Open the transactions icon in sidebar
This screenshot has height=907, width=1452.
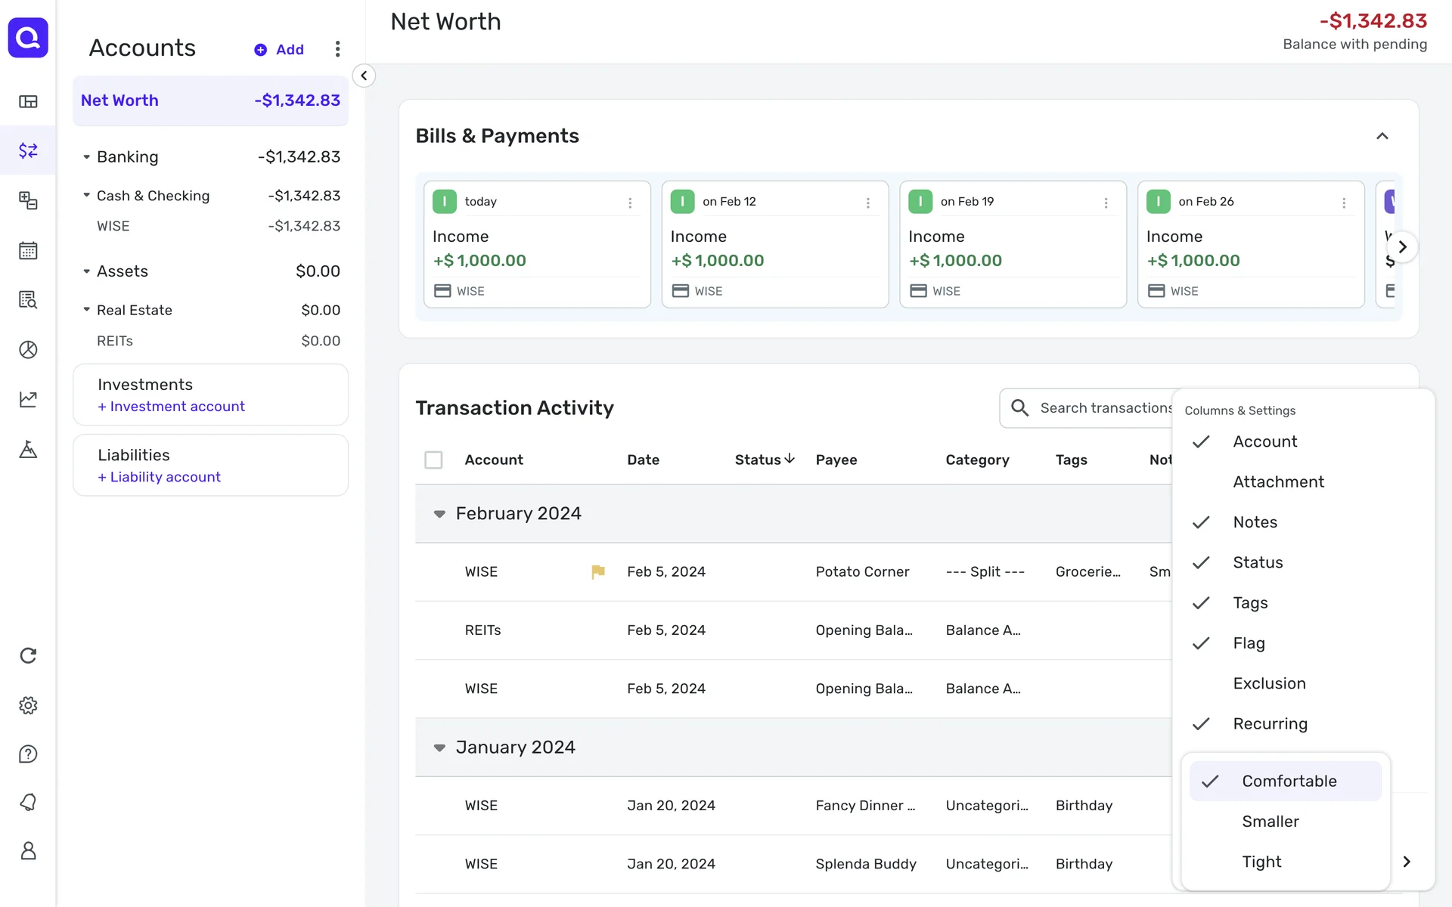(x=28, y=150)
